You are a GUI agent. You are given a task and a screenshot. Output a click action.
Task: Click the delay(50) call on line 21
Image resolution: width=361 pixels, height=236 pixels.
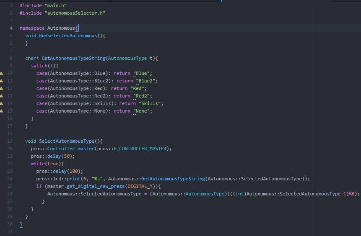tap(60, 156)
